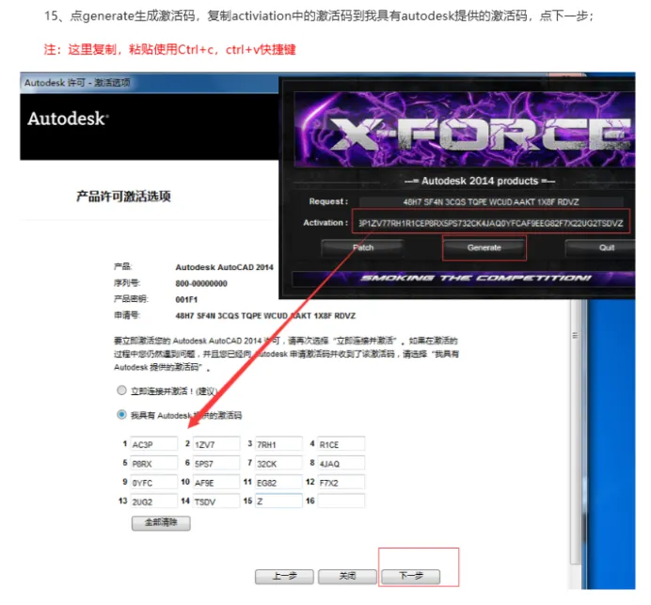Click the 上一步 back button
Screen dimensions: 651x605
point(284,577)
